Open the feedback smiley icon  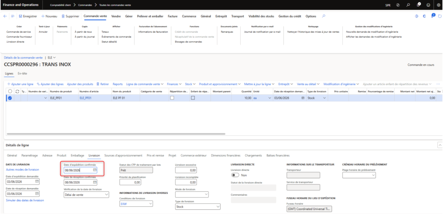pyautogui.click(x=428, y=5)
